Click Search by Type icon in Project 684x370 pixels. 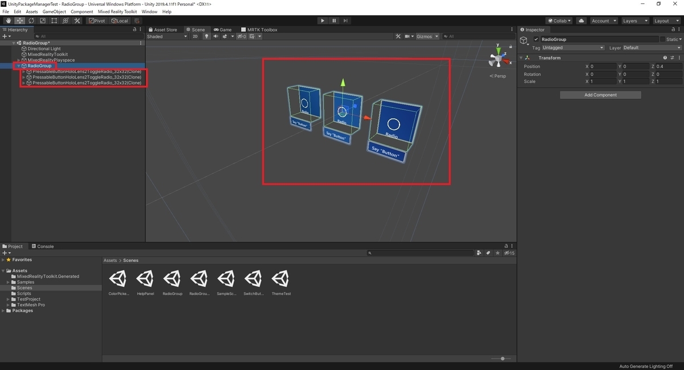(x=479, y=253)
